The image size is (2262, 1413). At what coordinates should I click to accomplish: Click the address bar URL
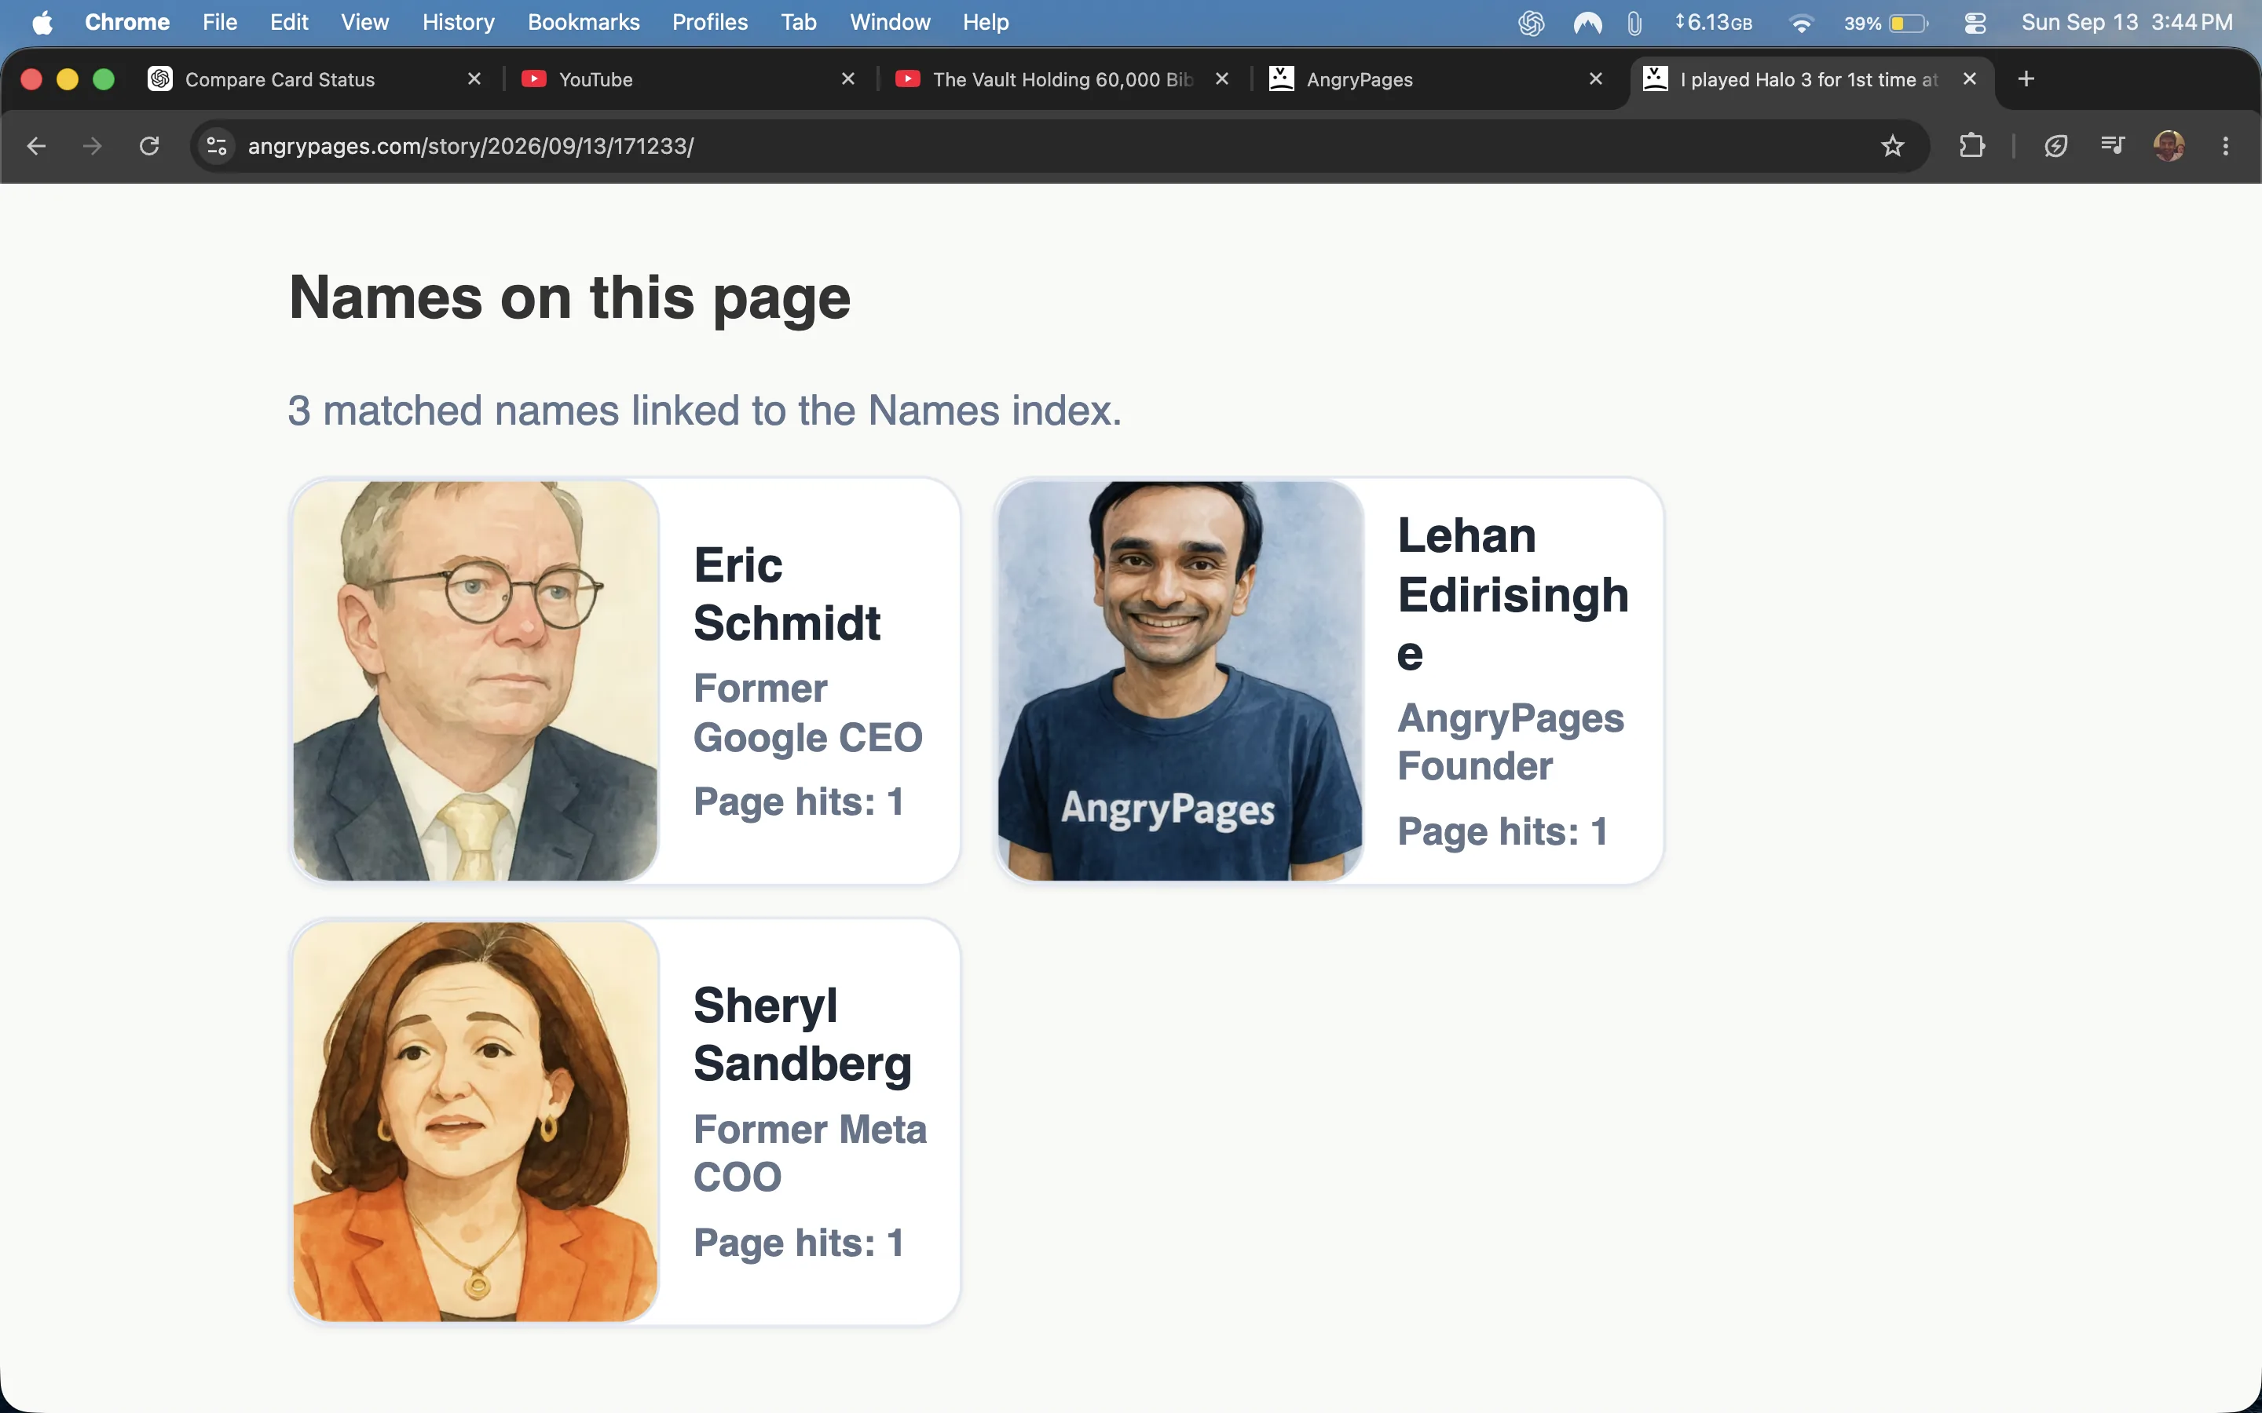pyautogui.click(x=470, y=146)
